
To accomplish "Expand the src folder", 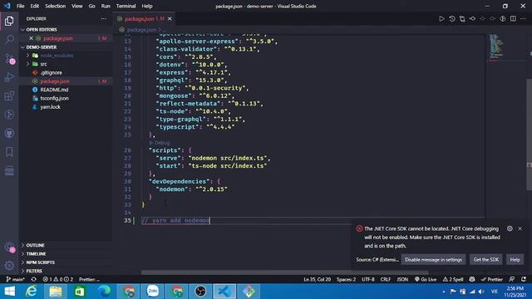I will tap(43, 64).
